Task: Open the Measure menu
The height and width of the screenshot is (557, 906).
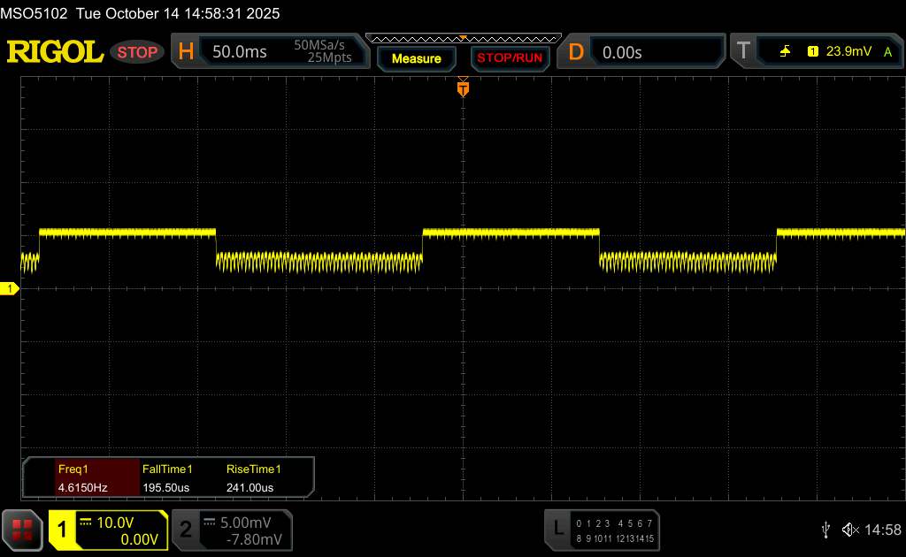Action: [416, 58]
